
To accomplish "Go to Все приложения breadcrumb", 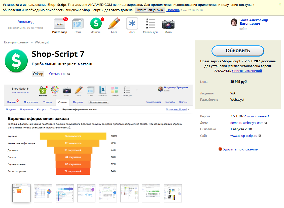I will [16, 42].
